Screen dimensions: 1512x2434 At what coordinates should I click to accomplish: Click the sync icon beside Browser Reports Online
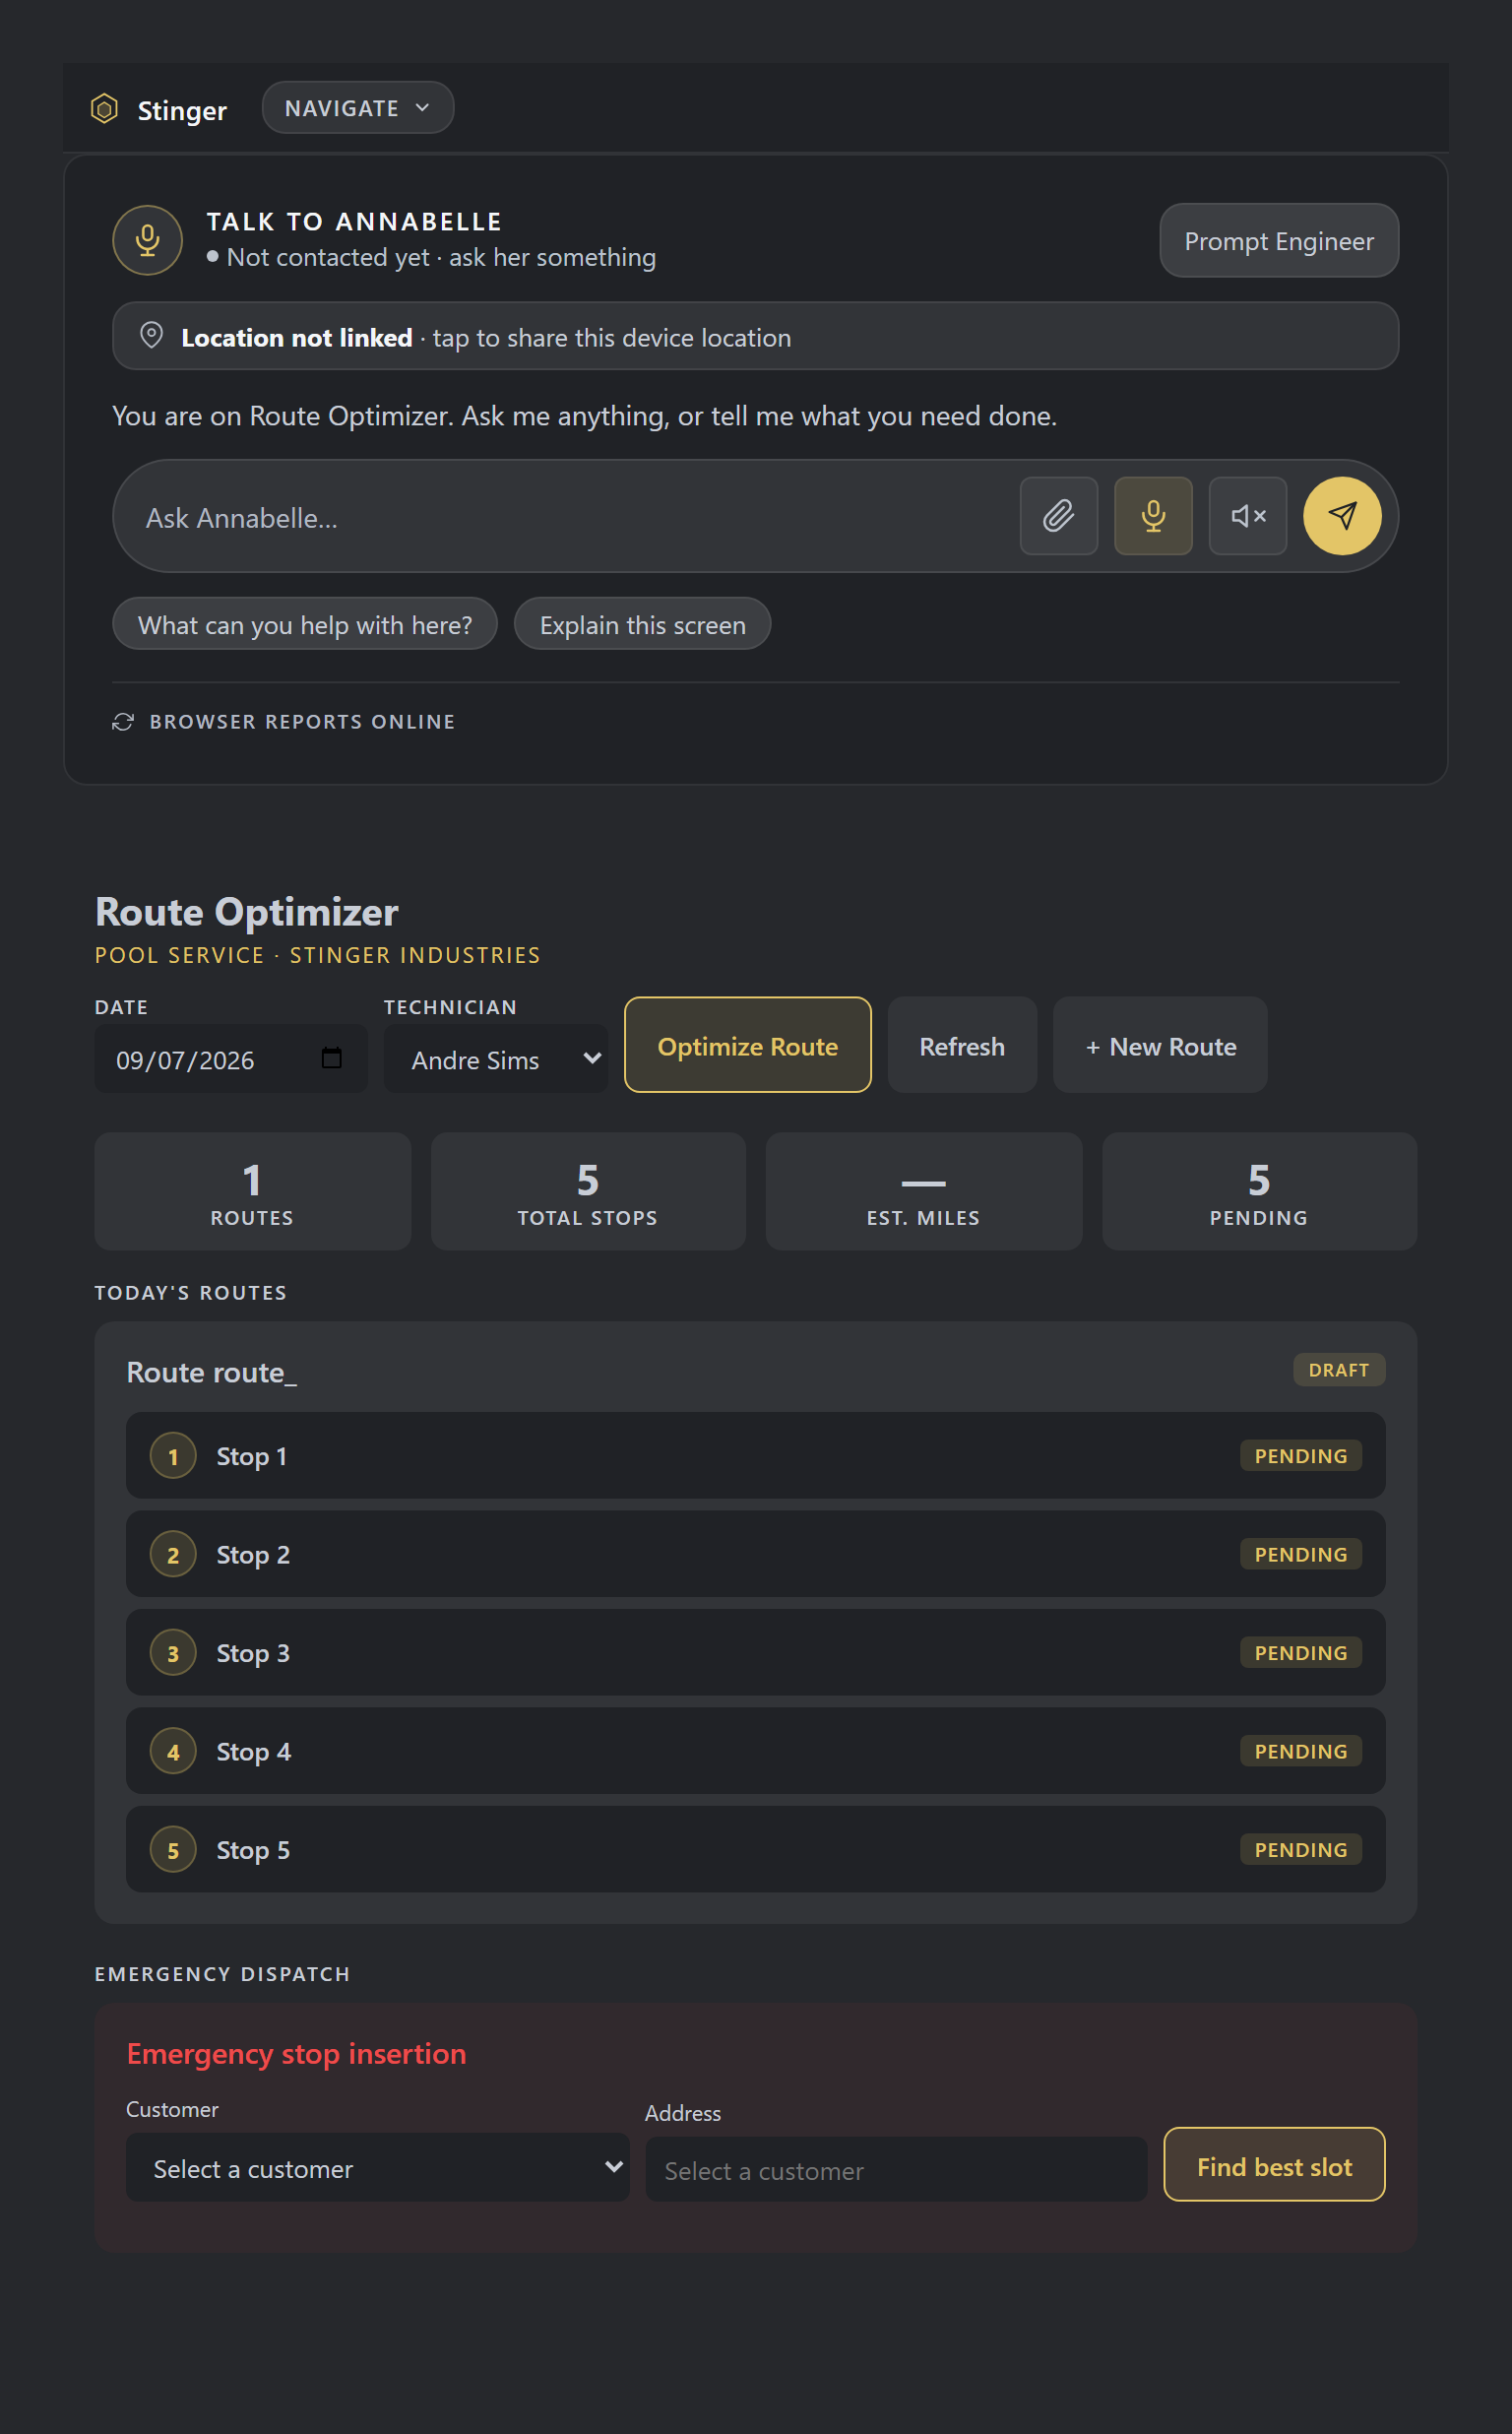point(123,722)
